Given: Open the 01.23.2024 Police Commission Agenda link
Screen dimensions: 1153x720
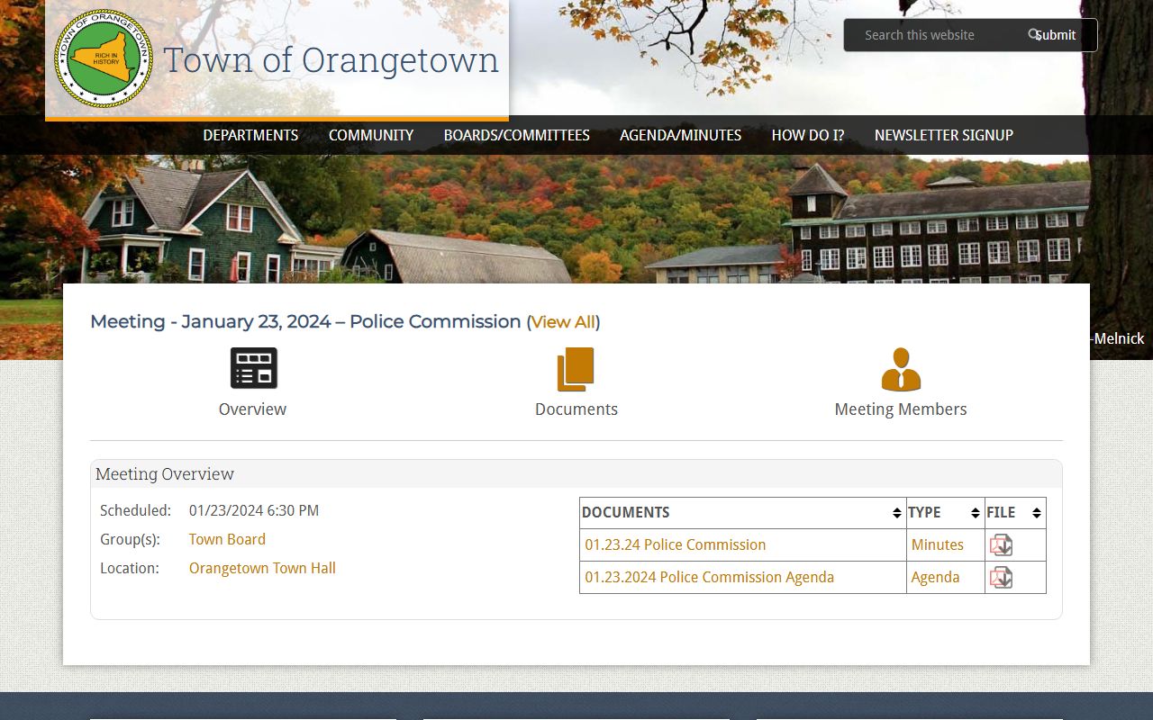Looking at the screenshot, I should (x=710, y=577).
